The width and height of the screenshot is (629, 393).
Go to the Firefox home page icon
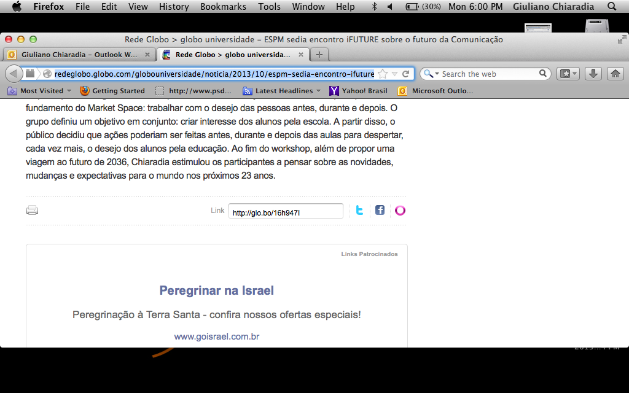point(614,74)
